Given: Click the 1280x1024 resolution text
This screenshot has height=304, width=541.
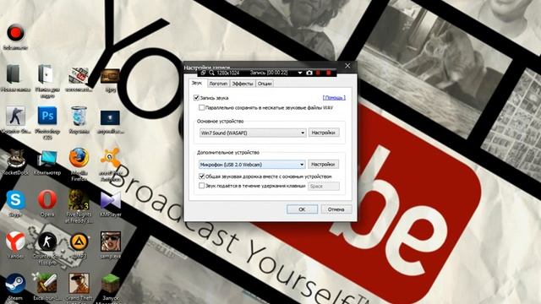Looking at the screenshot, I should [x=228, y=73].
